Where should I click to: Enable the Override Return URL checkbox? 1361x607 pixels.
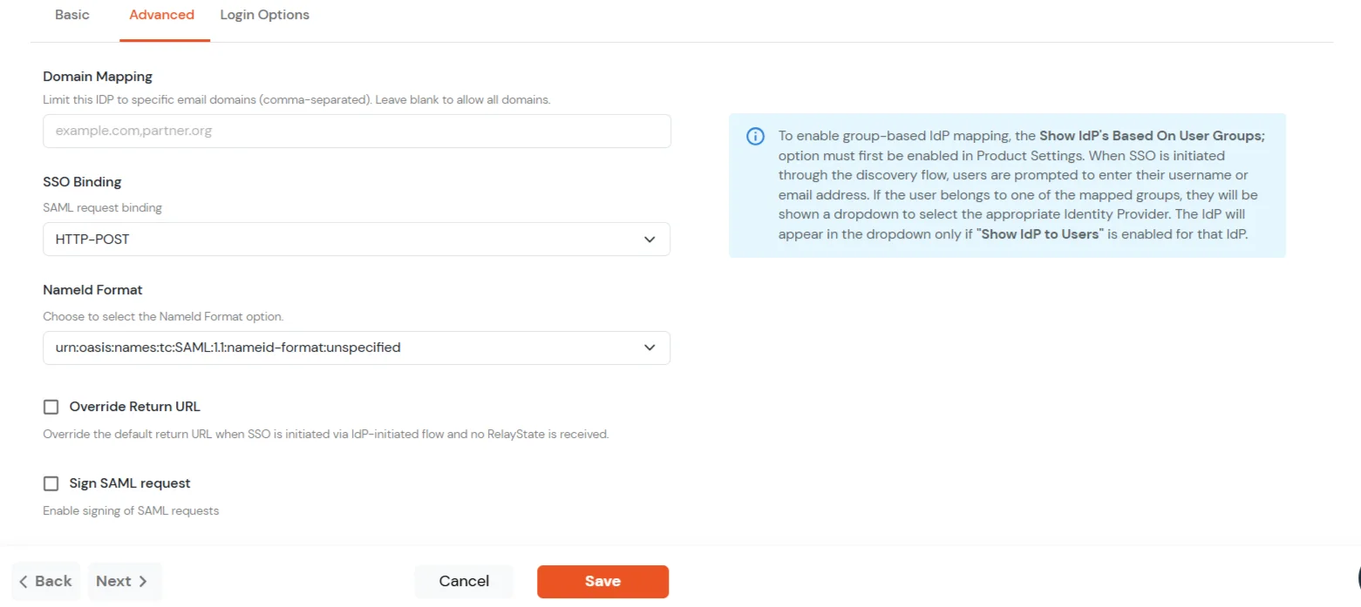pos(51,407)
